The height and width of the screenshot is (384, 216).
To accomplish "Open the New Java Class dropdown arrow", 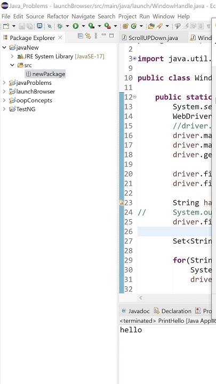I will (x=141, y=26).
